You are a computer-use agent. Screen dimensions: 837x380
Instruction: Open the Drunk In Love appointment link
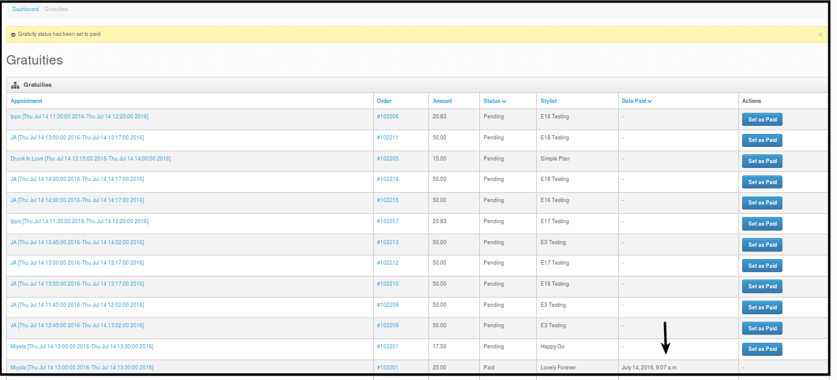click(91, 159)
